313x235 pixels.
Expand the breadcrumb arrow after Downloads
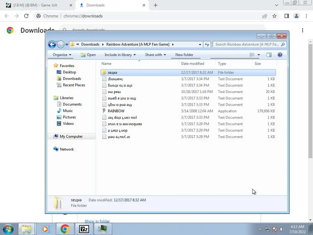coord(103,44)
